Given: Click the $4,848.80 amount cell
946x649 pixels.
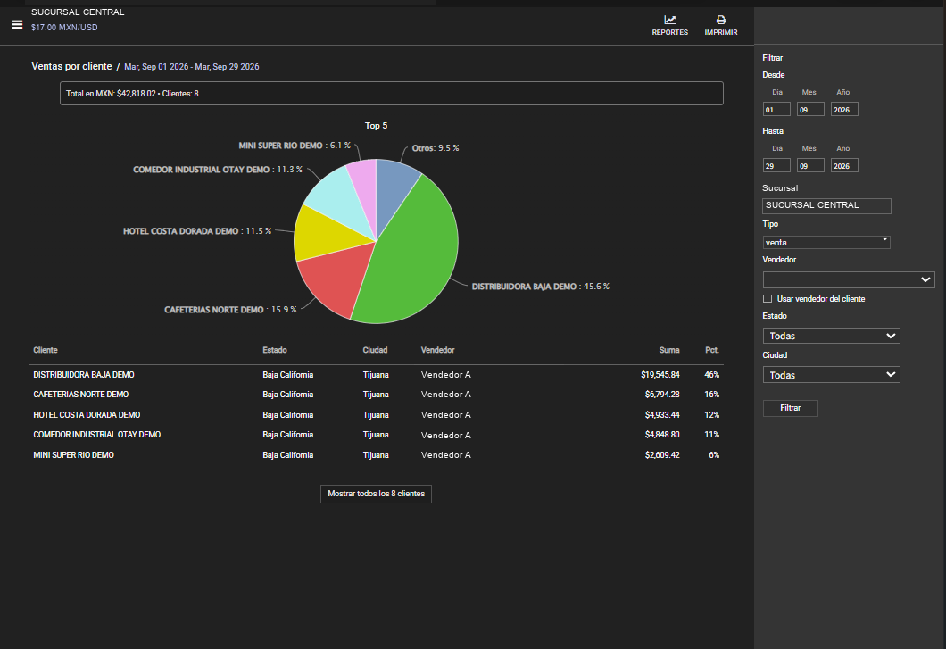Looking at the screenshot, I should 662,435.
